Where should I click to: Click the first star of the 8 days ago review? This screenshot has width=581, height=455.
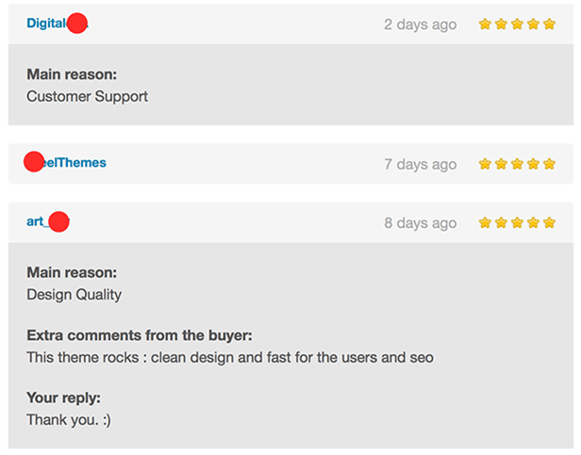pyautogui.click(x=485, y=223)
